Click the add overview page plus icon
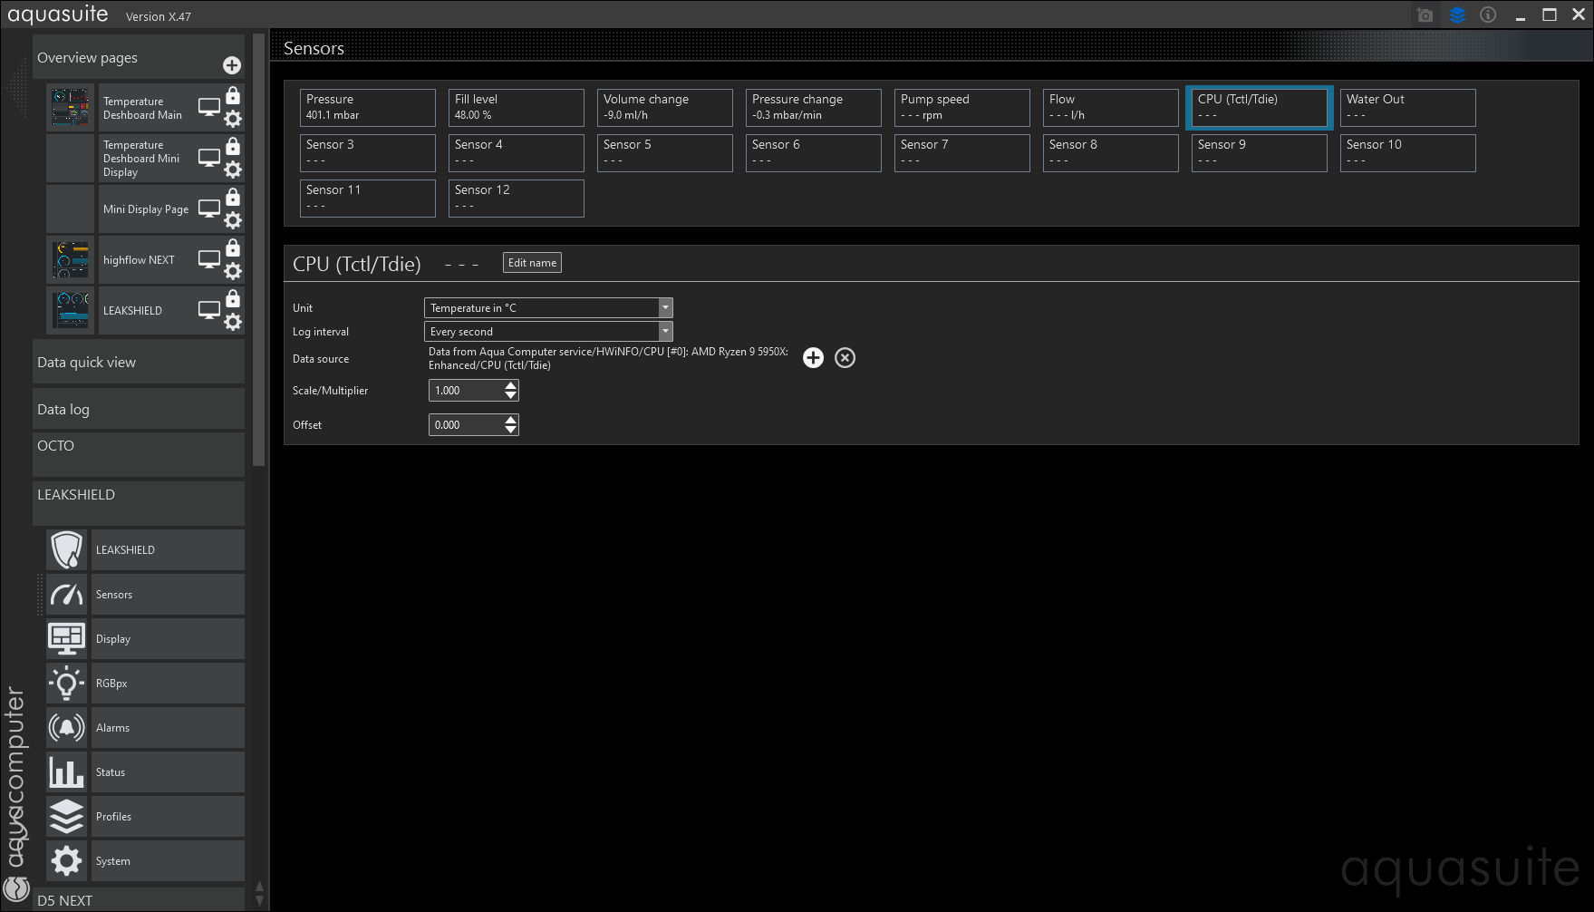This screenshot has width=1594, height=912. coord(232,65)
